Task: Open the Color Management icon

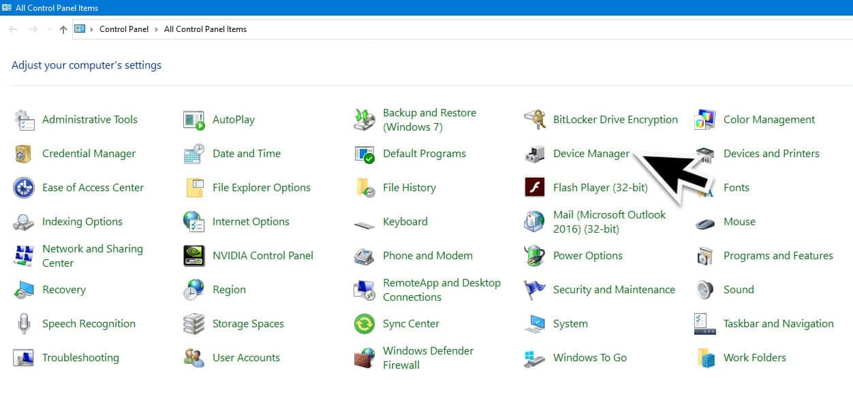Action: (x=705, y=120)
